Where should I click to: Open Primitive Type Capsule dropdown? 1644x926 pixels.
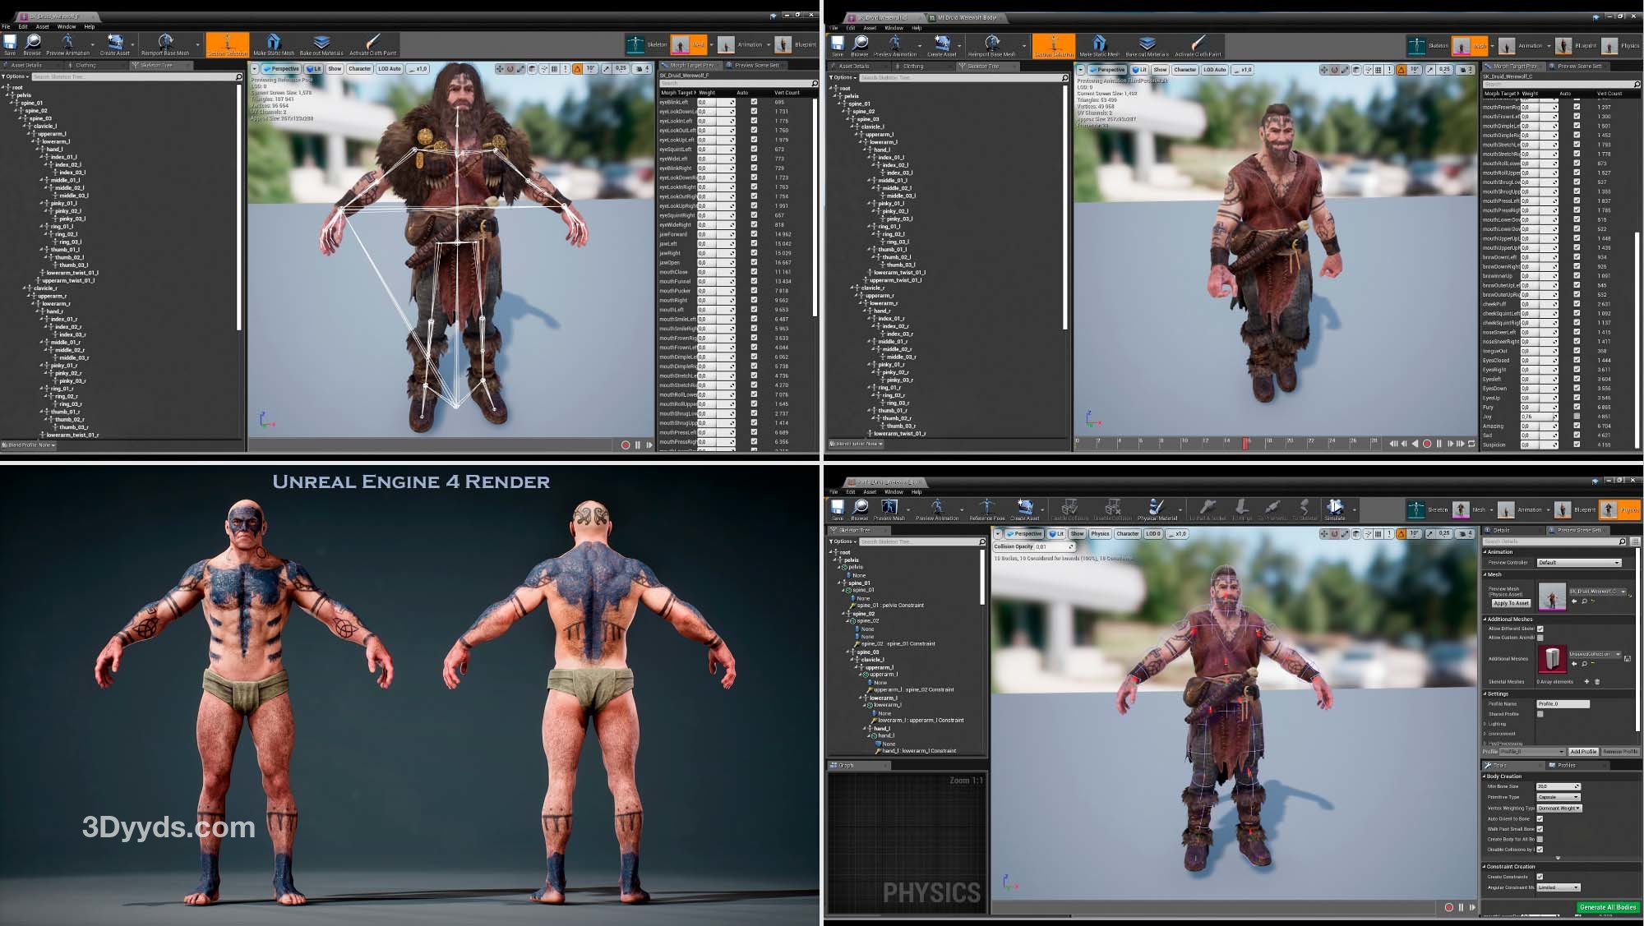(x=1559, y=797)
